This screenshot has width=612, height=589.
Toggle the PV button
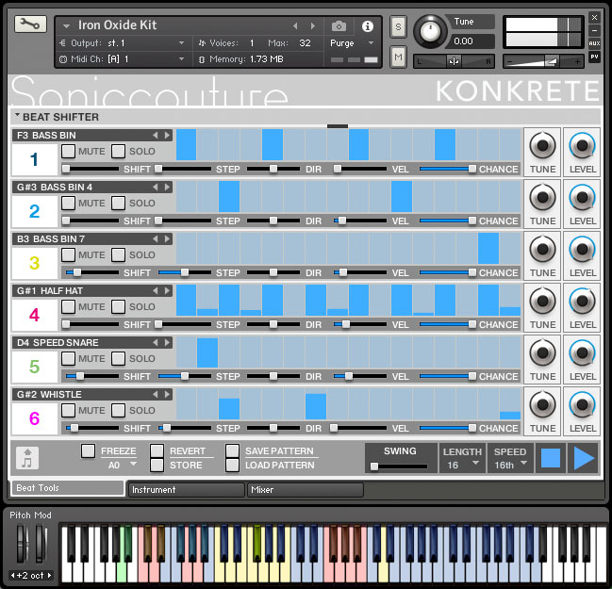(594, 57)
